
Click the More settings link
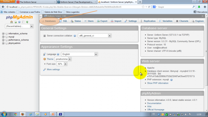53,70
